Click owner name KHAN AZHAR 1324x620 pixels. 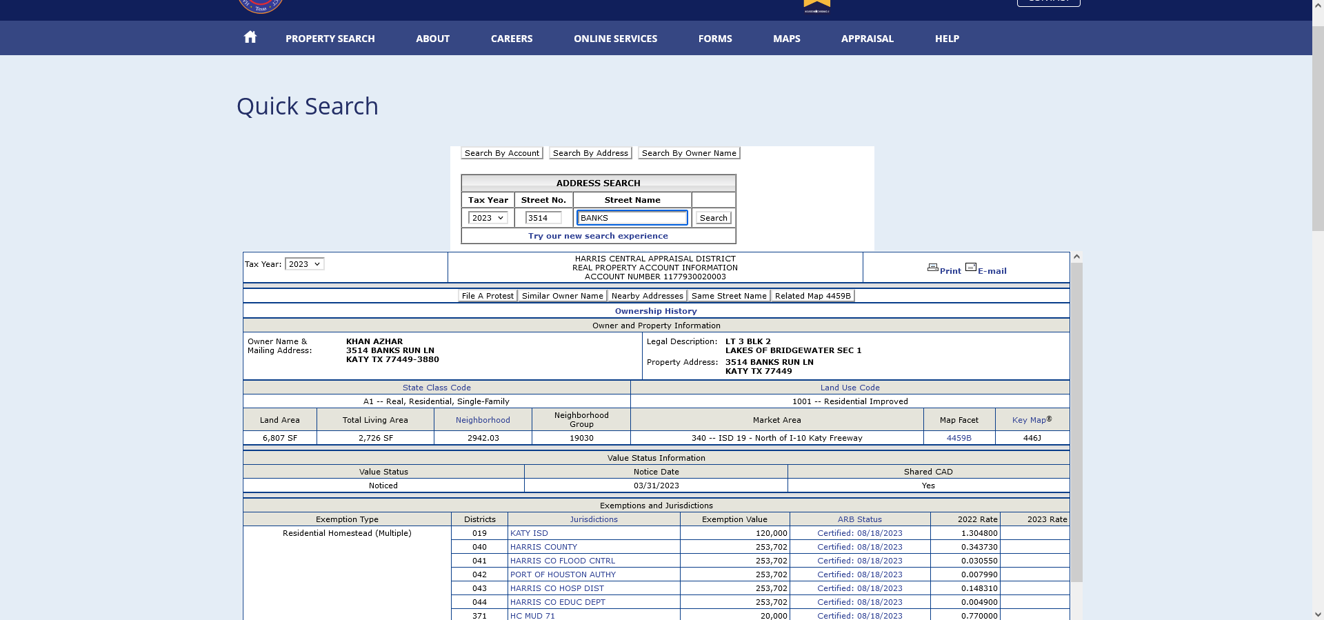pyautogui.click(x=374, y=341)
